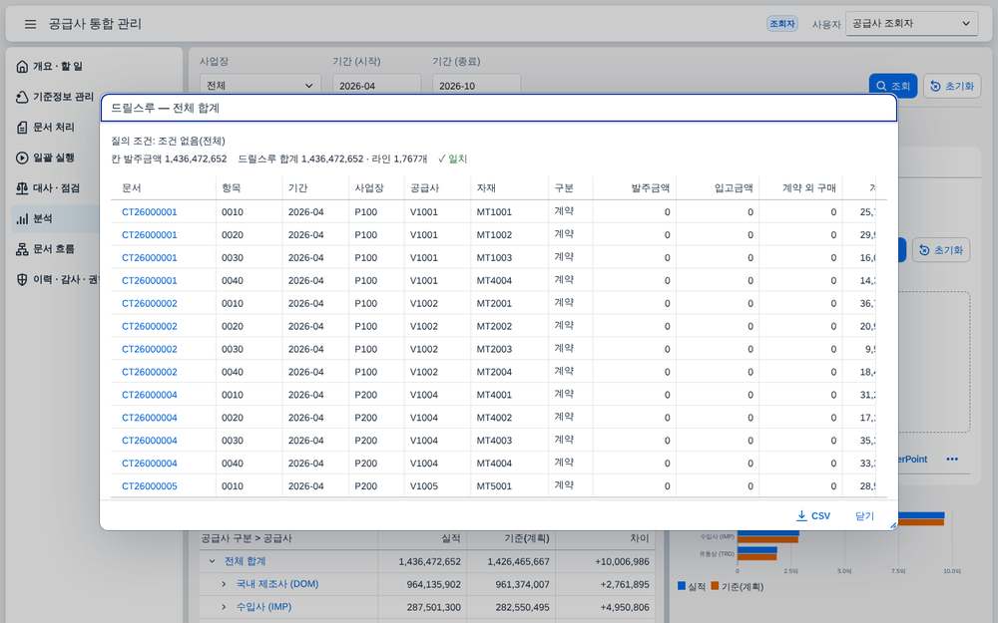Click the 전체 합계 link in table
The height and width of the screenshot is (623, 998).
(x=246, y=561)
